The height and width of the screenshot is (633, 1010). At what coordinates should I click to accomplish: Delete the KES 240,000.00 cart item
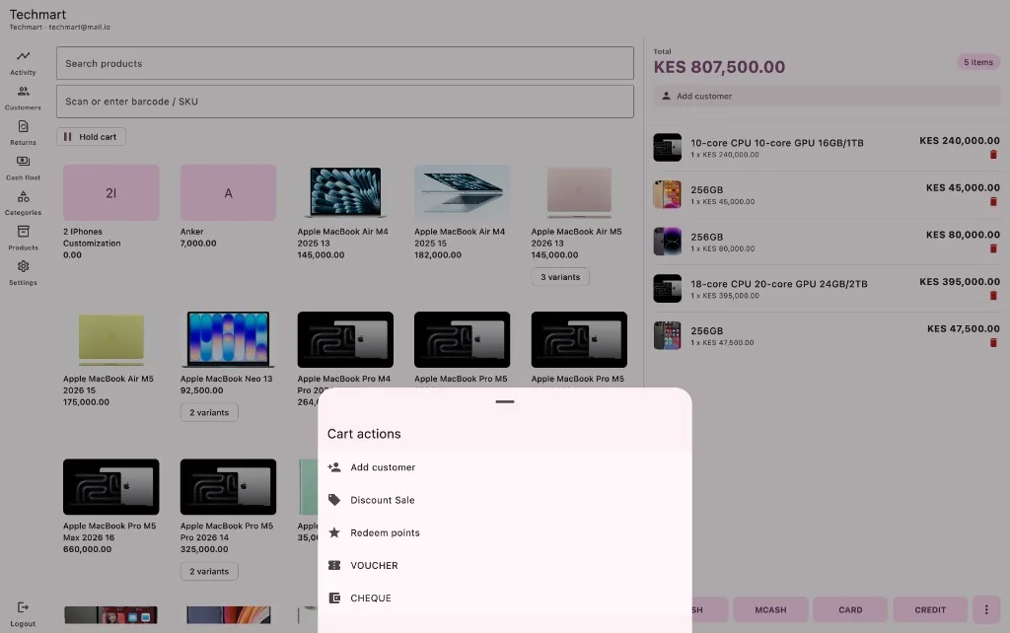click(x=993, y=155)
